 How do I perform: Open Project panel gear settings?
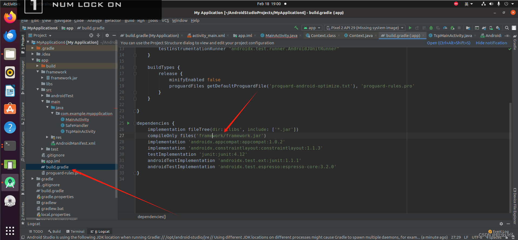click(x=107, y=35)
